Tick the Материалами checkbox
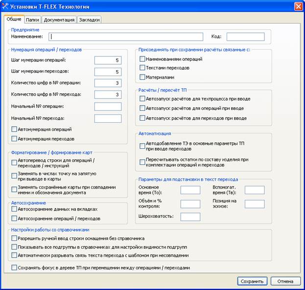 coord(142,77)
